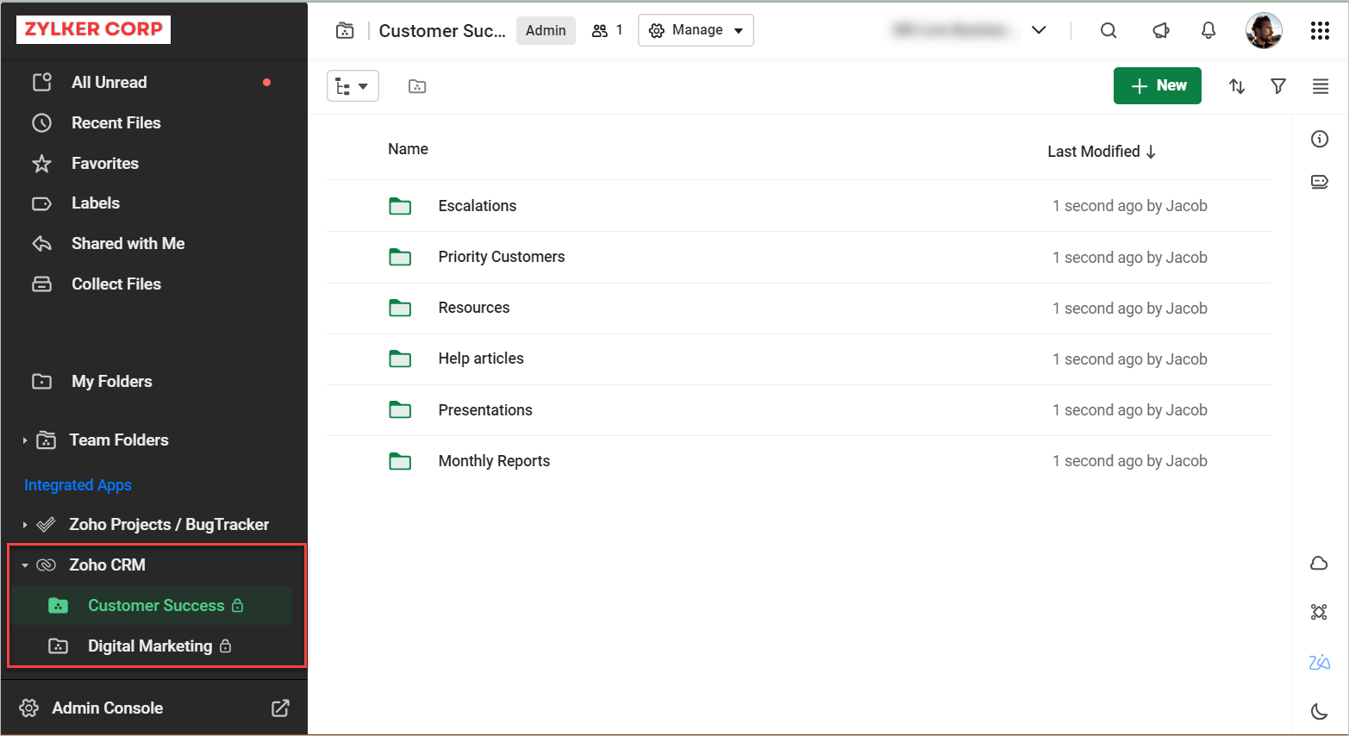Toggle dark mode moon icon
Image resolution: width=1349 pixels, height=736 pixels.
coord(1319,711)
